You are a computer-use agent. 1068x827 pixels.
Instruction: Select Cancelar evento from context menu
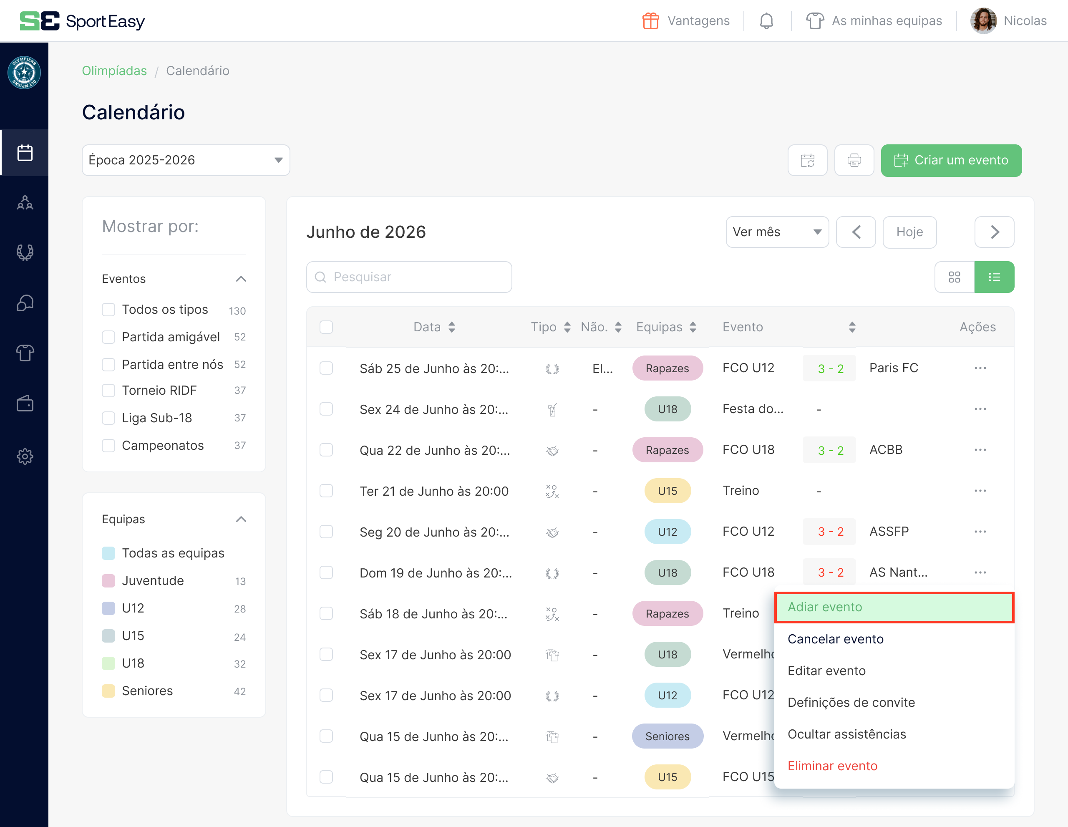pos(835,639)
